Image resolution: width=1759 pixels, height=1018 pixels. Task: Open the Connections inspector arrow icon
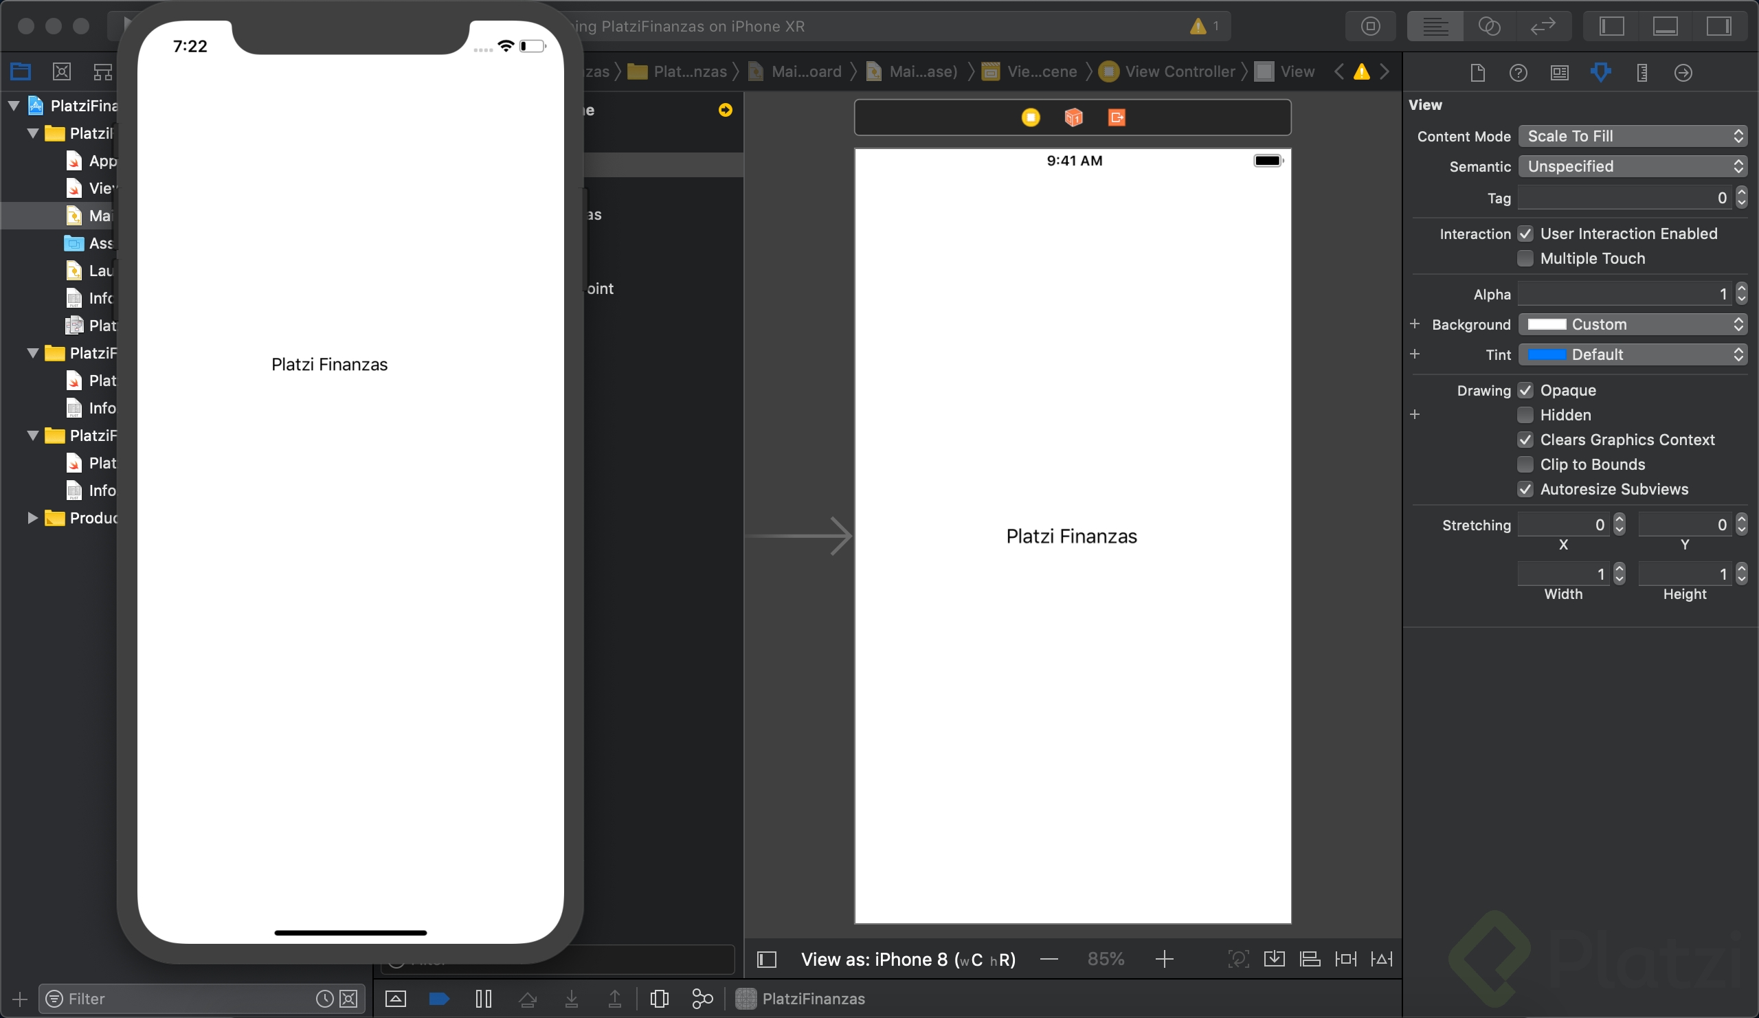click(1683, 73)
